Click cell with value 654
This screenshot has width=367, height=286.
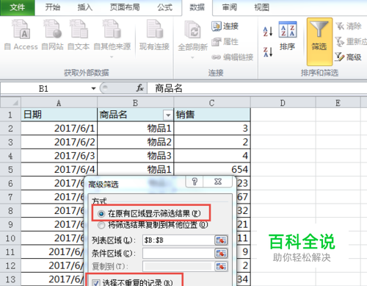(212, 169)
